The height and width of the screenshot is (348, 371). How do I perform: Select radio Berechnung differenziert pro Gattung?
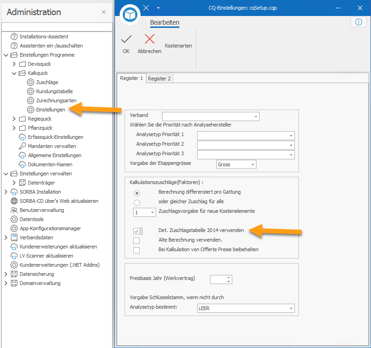coord(137,193)
